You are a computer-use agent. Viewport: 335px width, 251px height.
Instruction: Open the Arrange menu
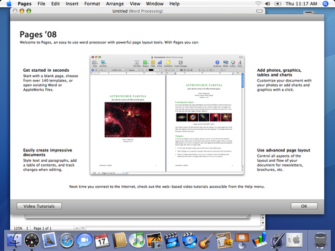pos(115,4)
